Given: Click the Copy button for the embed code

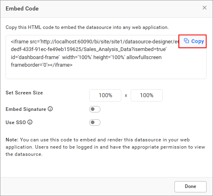Looking at the screenshot, I should coord(193,41).
